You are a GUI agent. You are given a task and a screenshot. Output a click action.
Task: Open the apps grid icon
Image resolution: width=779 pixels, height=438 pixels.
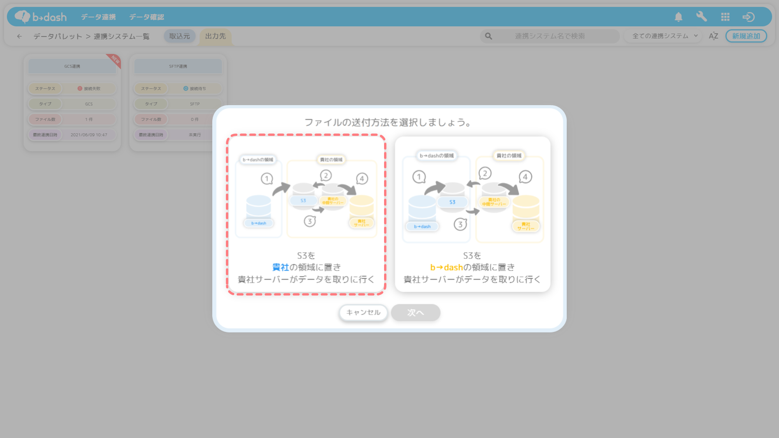click(x=725, y=17)
